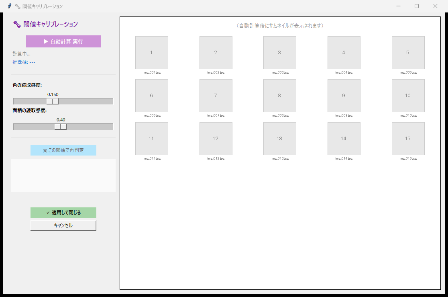
Task: Select thumbnail 3 img_003.jpg
Action: point(279,53)
